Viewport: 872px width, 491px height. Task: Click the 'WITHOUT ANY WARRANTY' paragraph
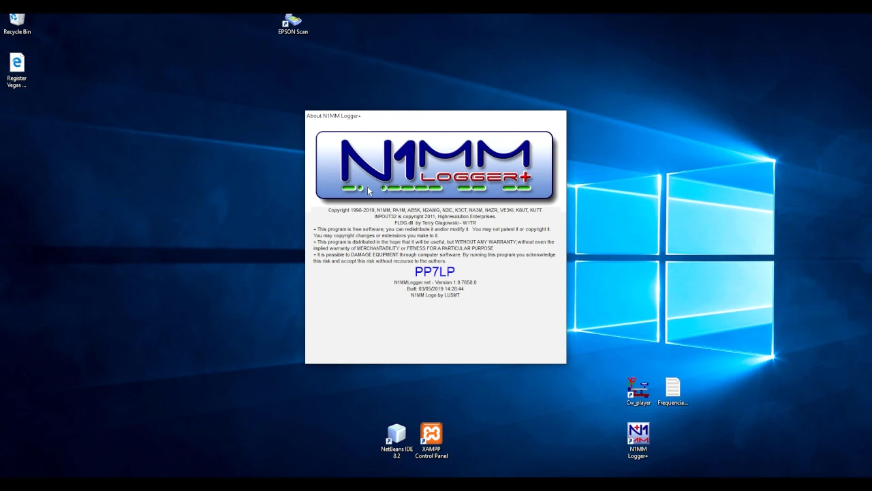pyautogui.click(x=434, y=245)
